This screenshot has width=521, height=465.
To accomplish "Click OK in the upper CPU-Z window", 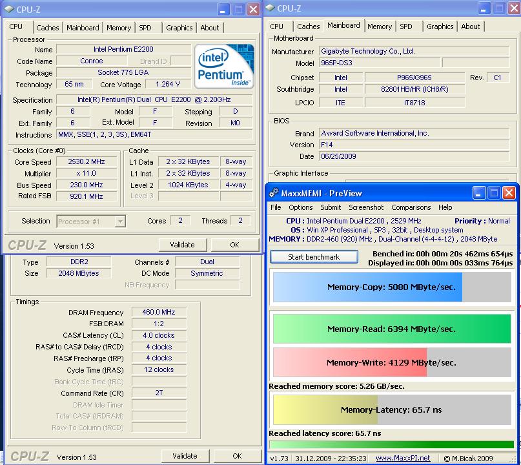I will point(234,245).
